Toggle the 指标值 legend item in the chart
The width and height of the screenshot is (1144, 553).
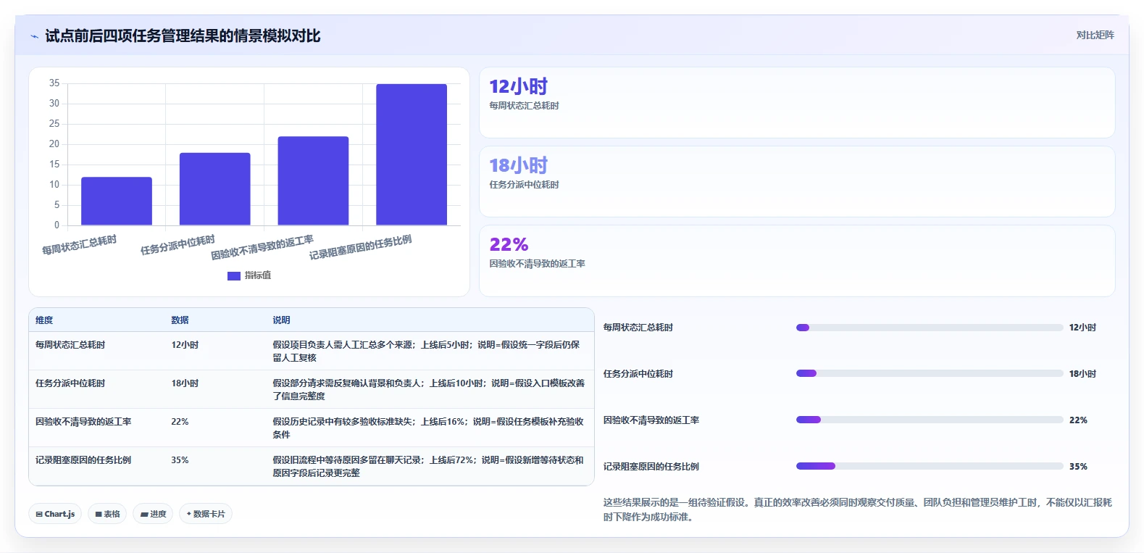click(x=249, y=275)
